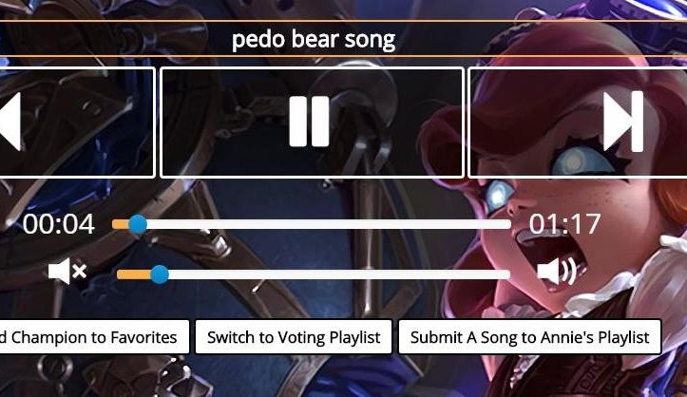Skip to the next track
This screenshot has height=397, width=687.
pos(578,123)
